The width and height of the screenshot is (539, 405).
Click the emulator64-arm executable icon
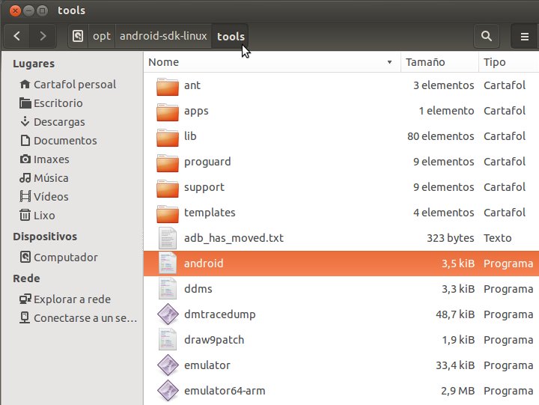tap(168, 391)
